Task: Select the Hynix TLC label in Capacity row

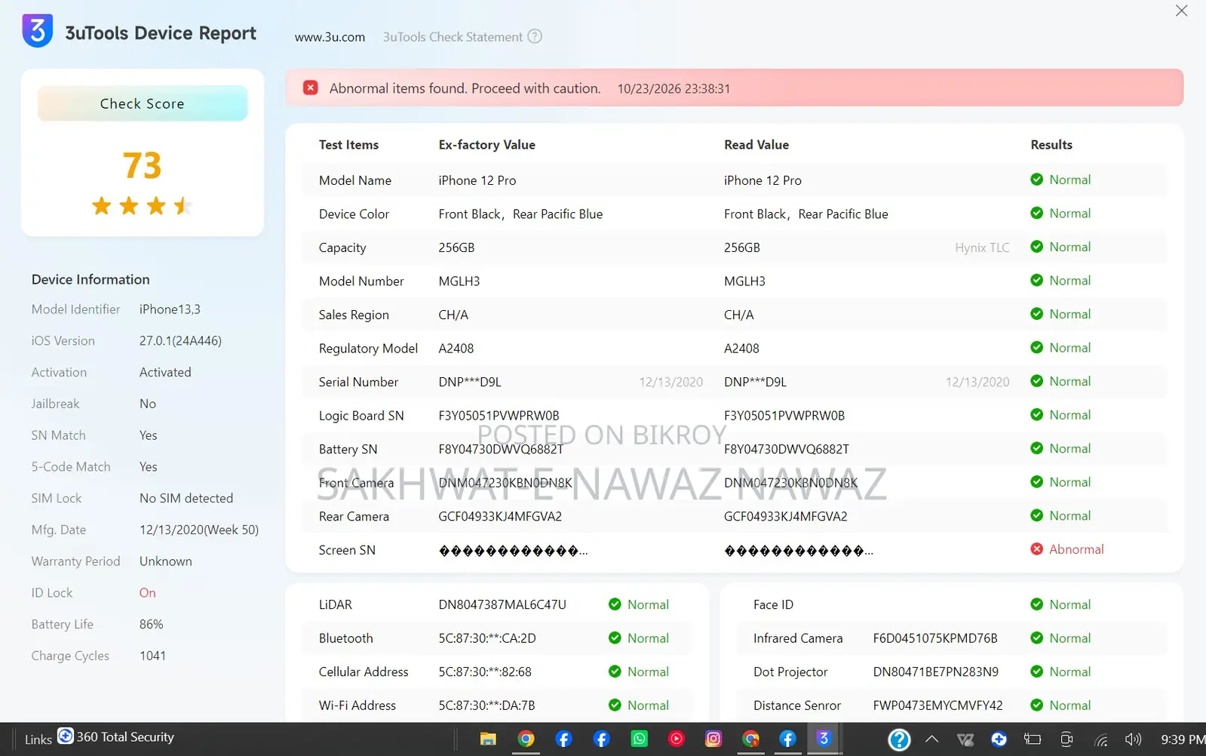Action: point(982,247)
